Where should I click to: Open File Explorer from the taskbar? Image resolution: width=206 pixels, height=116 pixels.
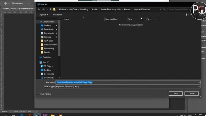coord(53,115)
